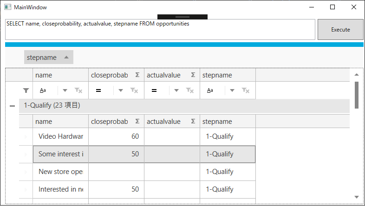Clear the name column filter
365x206 pixels.
point(78,90)
